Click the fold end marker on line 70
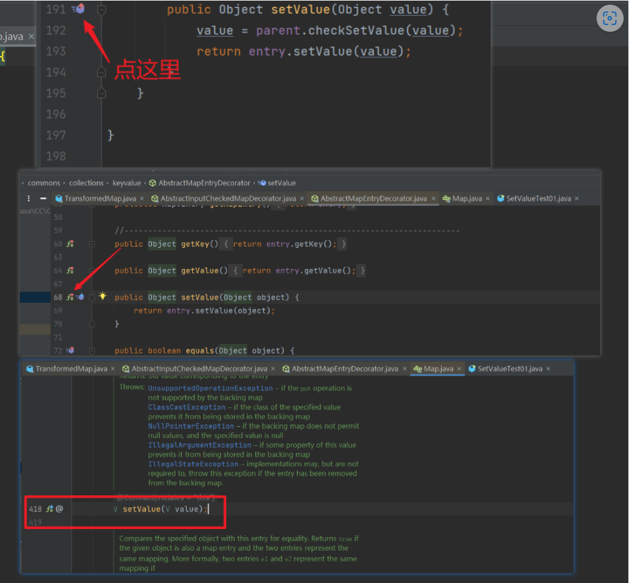 pos(92,324)
